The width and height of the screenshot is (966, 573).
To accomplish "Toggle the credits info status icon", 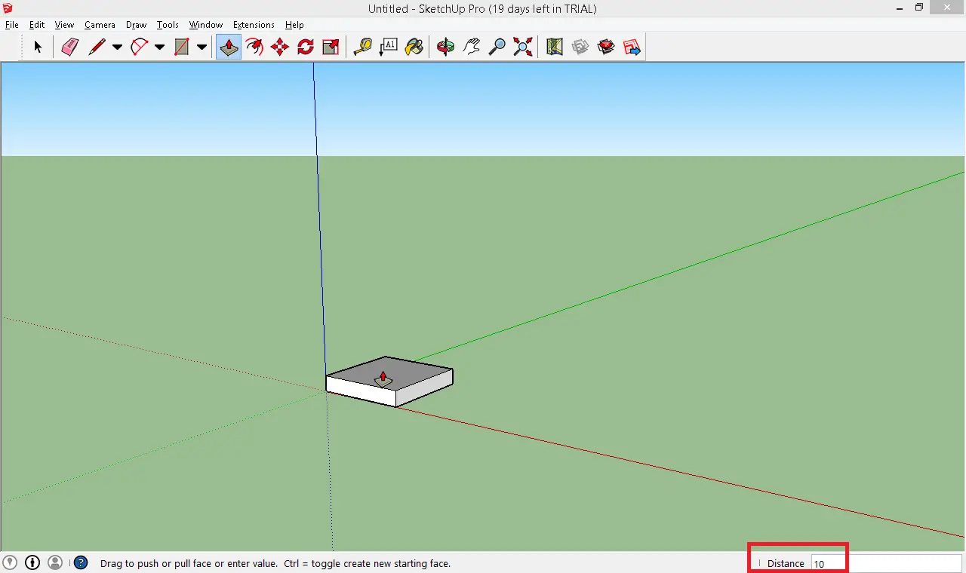I will 32,562.
